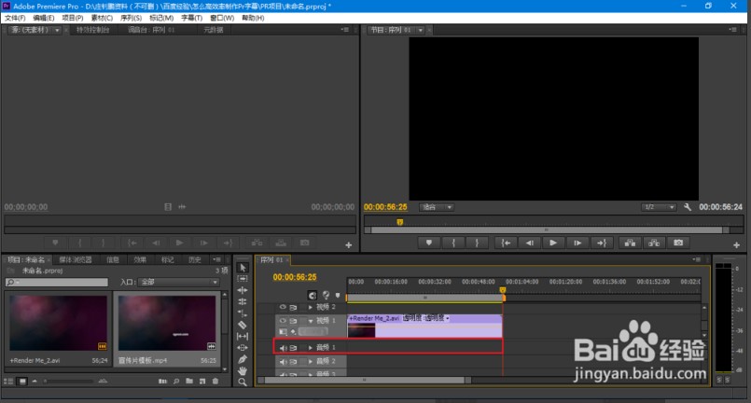Screen dimensions: 751x403
Task: Toggle 视频 1 track eye visibility
Action: [284, 320]
